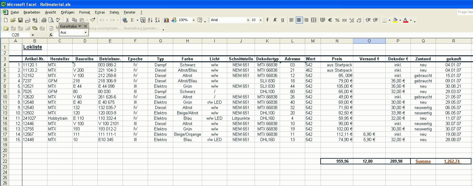Apply Euro currency format icon
The width and height of the screenshot is (473, 186).
click(x=330, y=20)
